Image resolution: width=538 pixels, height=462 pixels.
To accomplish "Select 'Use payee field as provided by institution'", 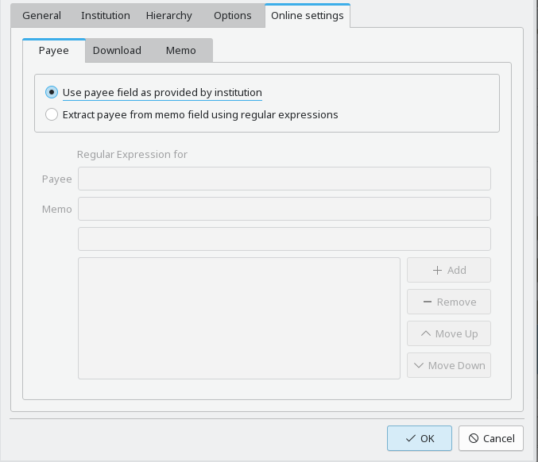I will 52,92.
